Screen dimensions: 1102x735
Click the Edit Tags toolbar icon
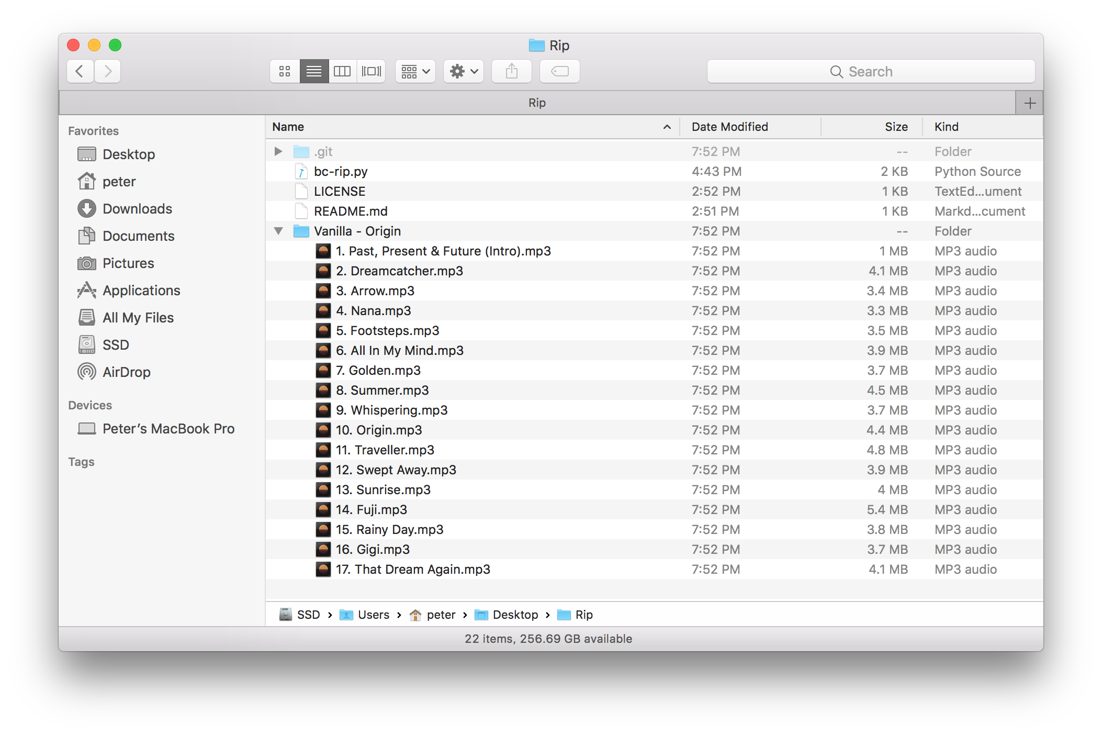[x=560, y=71]
